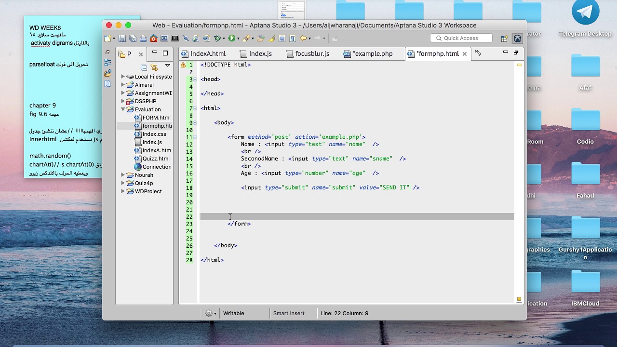Click Collapse All icon in Project Explorer
The image size is (617, 347).
(x=144, y=67)
